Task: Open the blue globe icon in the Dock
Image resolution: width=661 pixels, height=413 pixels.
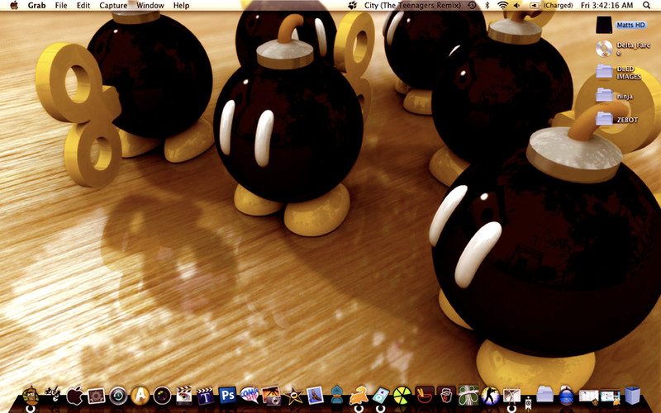Action: pyautogui.click(x=567, y=396)
